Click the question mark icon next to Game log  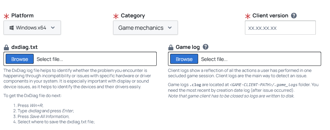click(206, 47)
